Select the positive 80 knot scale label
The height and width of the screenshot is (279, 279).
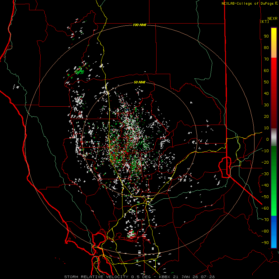point(266,47)
